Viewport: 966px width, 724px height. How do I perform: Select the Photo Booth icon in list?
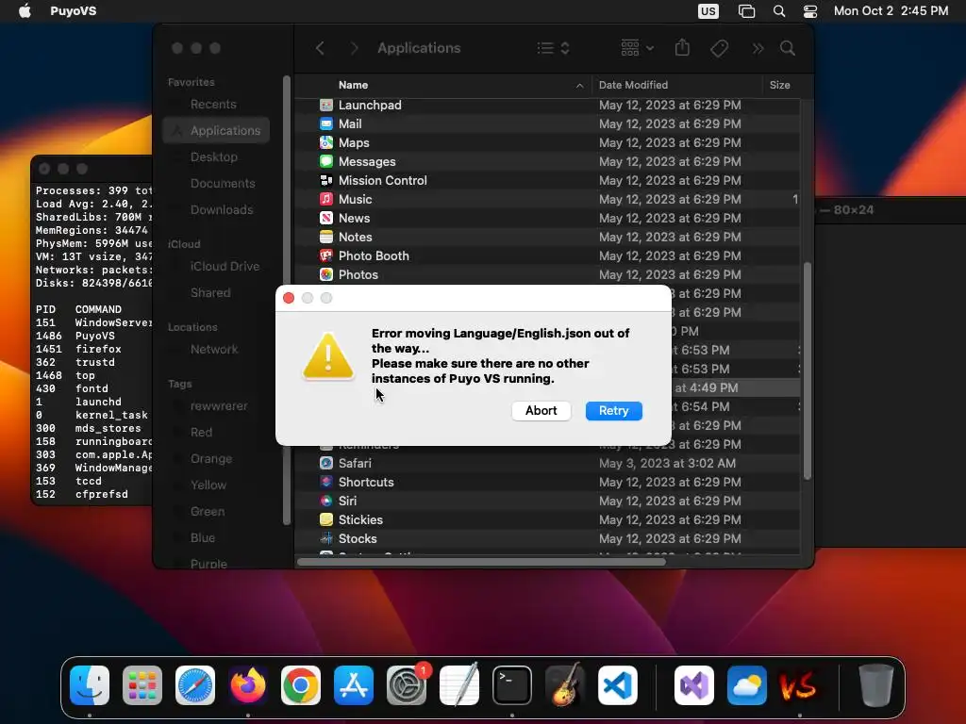326,255
